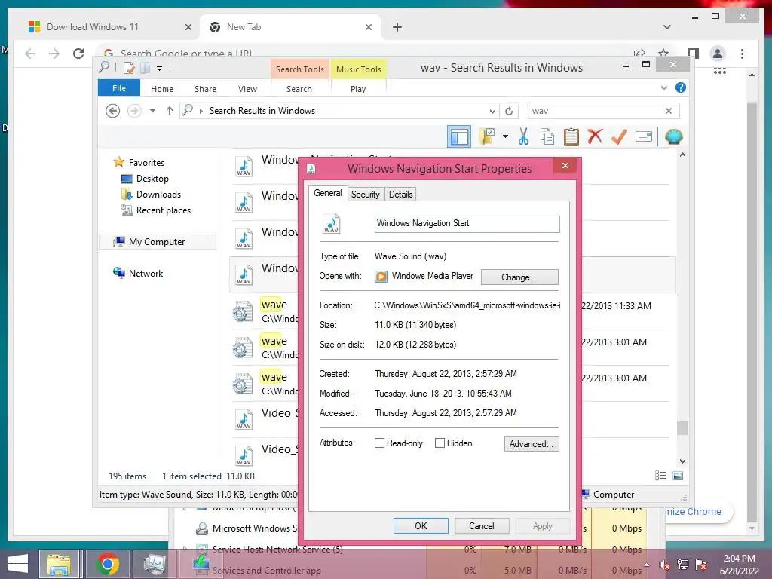Switch to details view icon in status bar
Viewport: 772px width, 579px height.
(660, 476)
